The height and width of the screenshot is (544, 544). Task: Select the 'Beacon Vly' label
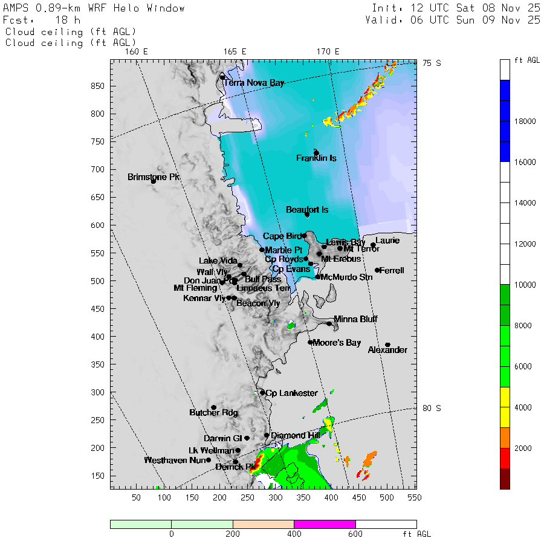[258, 303]
